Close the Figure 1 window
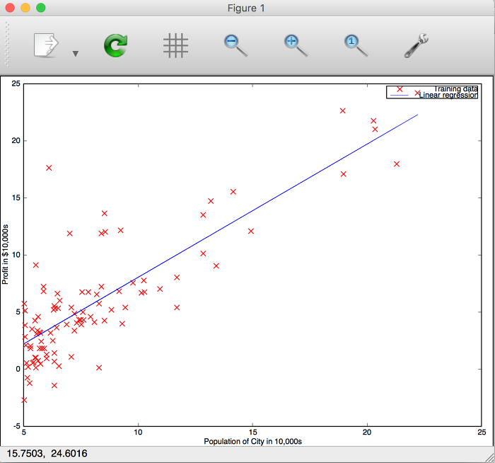The width and height of the screenshot is (495, 463). 10,8
